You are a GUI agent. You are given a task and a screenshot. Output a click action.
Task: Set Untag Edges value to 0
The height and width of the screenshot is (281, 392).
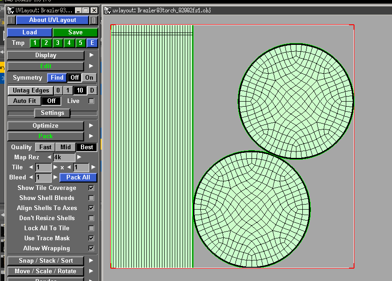coord(58,90)
